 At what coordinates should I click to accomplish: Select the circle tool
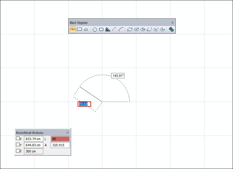[95, 30]
